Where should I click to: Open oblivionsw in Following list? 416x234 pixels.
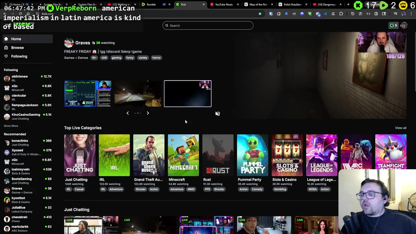pos(28,78)
